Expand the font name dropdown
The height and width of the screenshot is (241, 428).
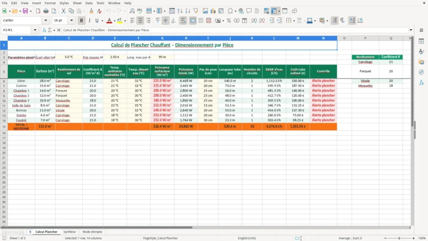pos(46,20)
